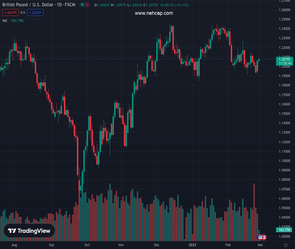Click the spread value 0.5 between prices
The height and width of the screenshot is (249, 295).
pyautogui.click(x=23, y=12)
